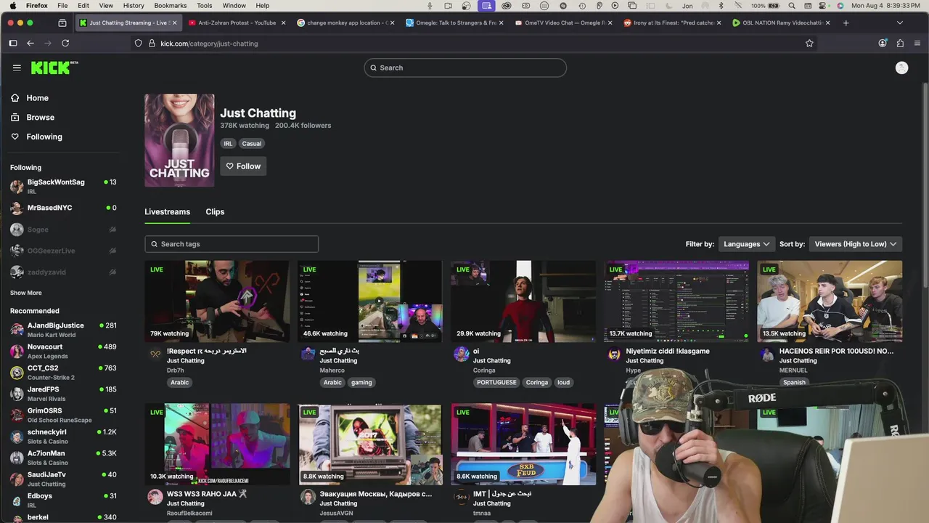Click the Spanish tag on MERNUEL stream
This screenshot has width=929, height=523.
(x=794, y=382)
